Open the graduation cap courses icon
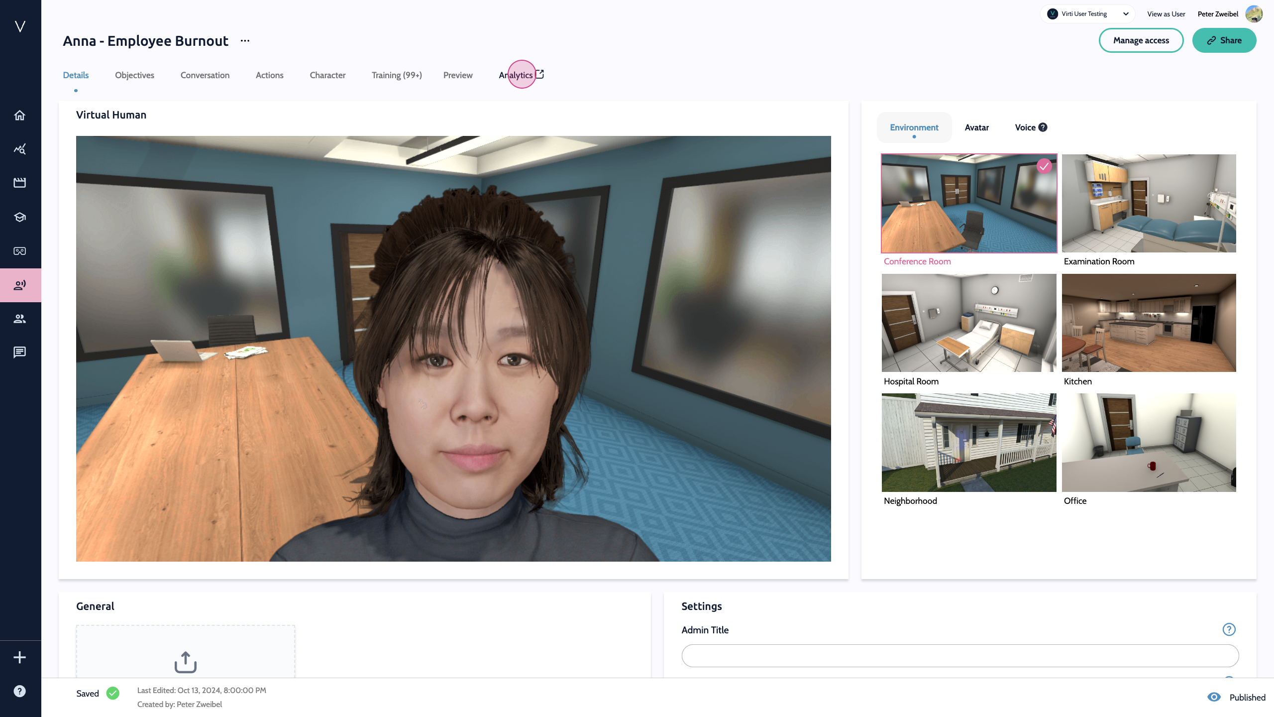This screenshot has width=1274, height=717. [x=20, y=217]
